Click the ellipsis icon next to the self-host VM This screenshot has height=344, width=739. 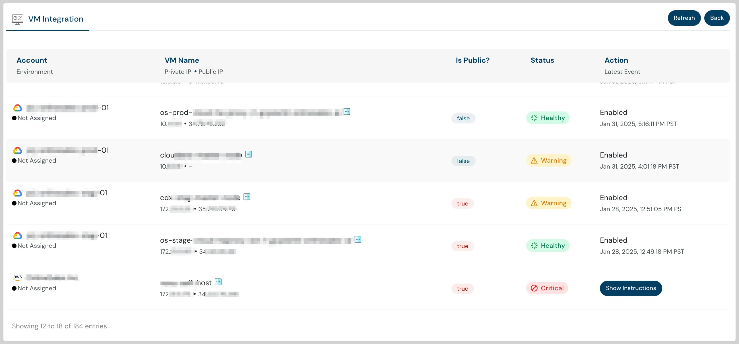click(x=219, y=282)
